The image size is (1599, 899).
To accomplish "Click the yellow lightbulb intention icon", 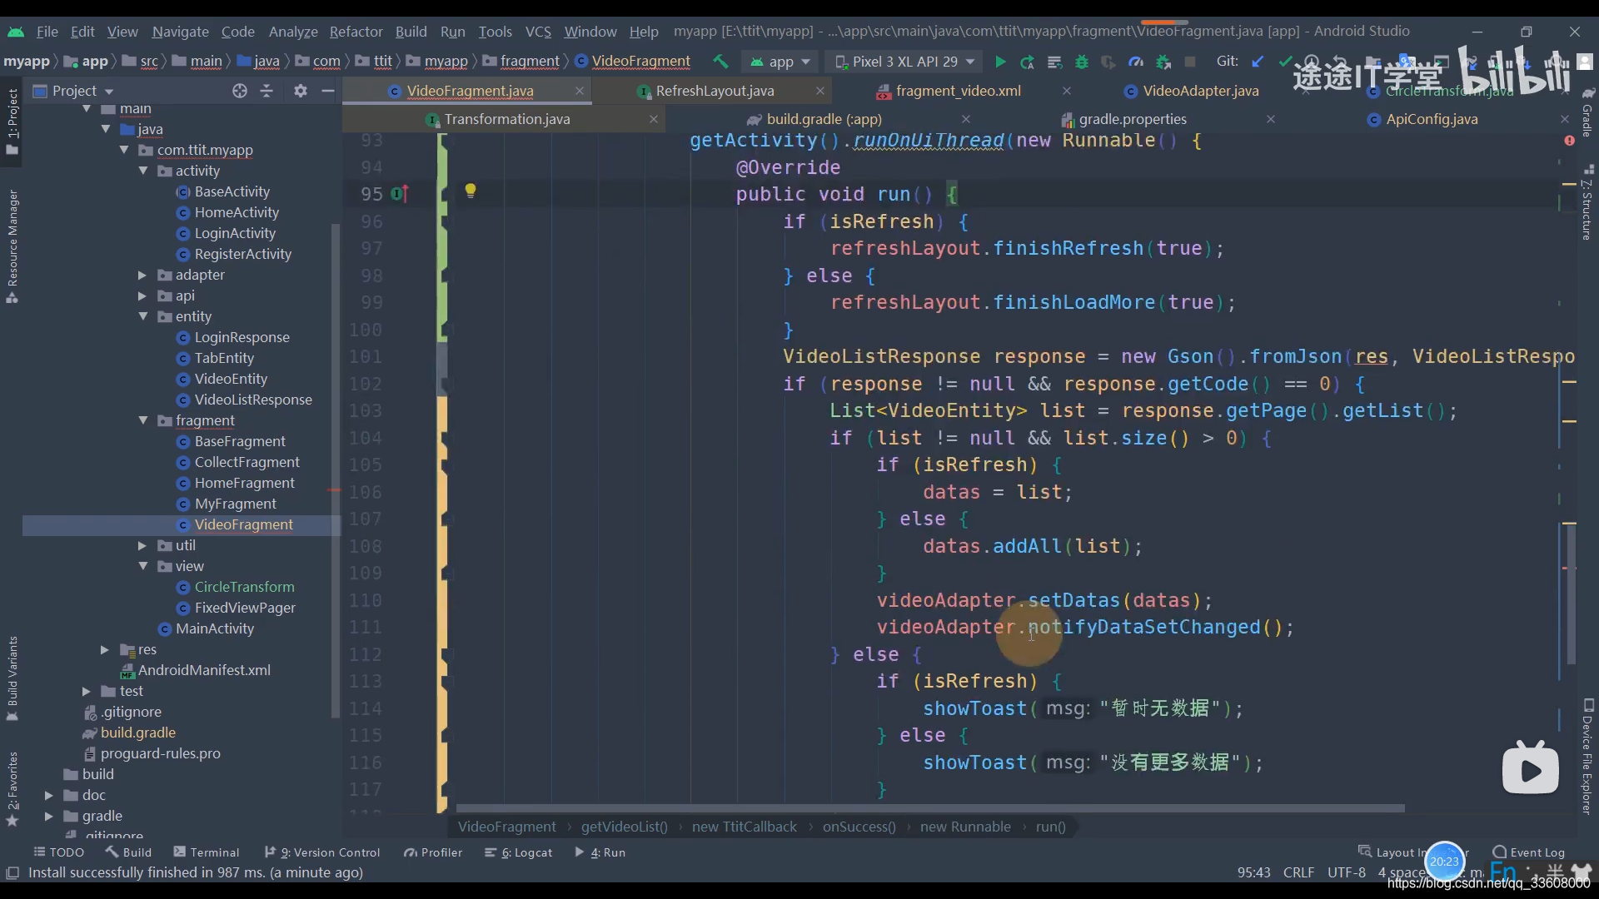I will [471, 191].
